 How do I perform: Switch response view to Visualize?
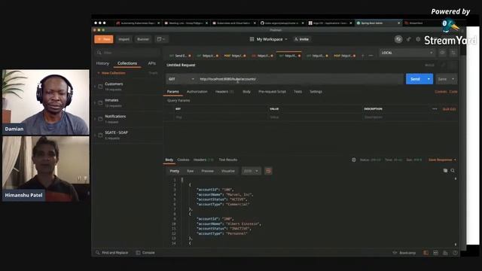click(228, 171)
